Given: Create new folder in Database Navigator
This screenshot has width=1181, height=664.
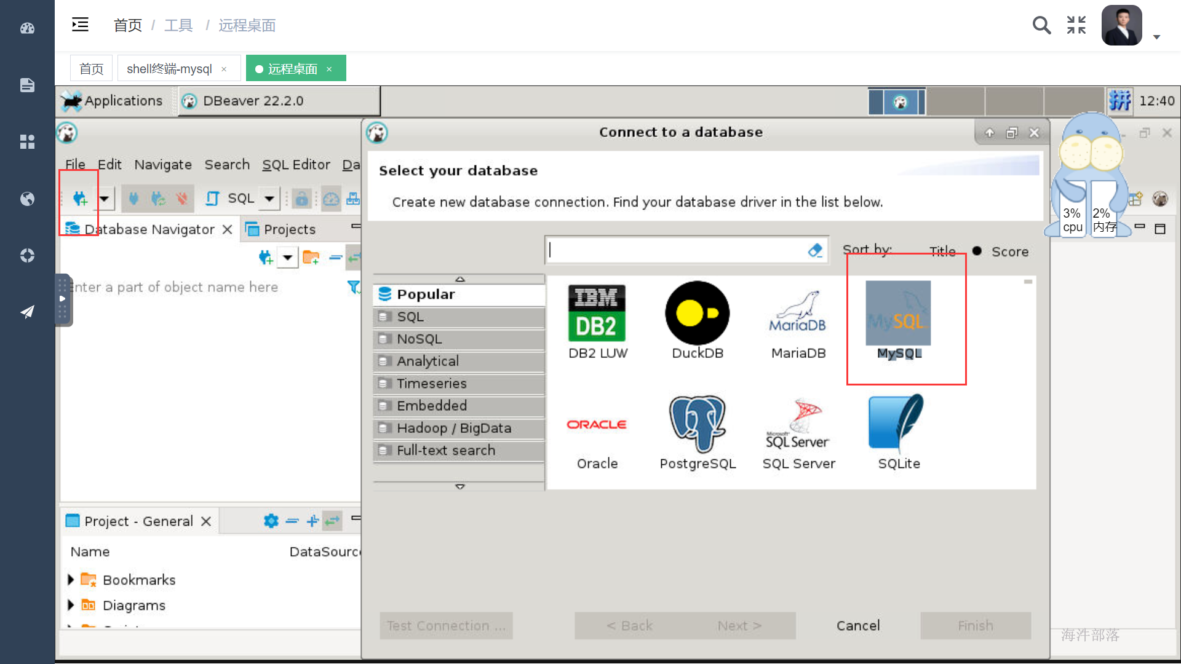Looking at the screenshot, I should (x=311, y=258).
